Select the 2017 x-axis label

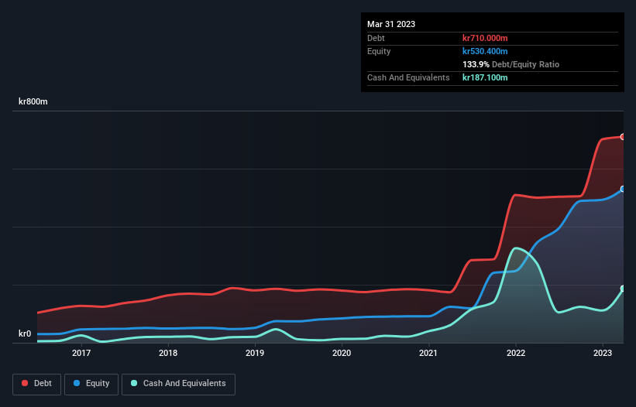pos(81,353)
